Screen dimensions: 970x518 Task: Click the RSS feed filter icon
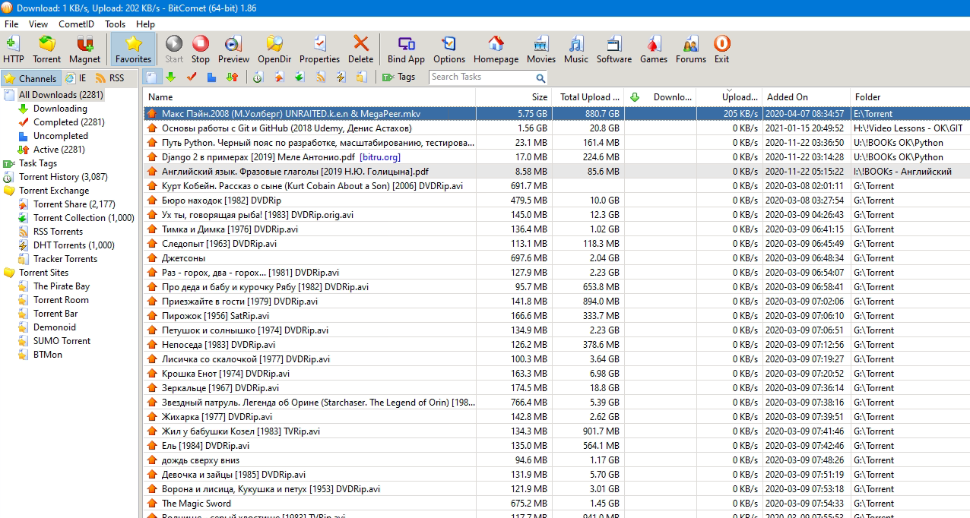tap(320, 77)
